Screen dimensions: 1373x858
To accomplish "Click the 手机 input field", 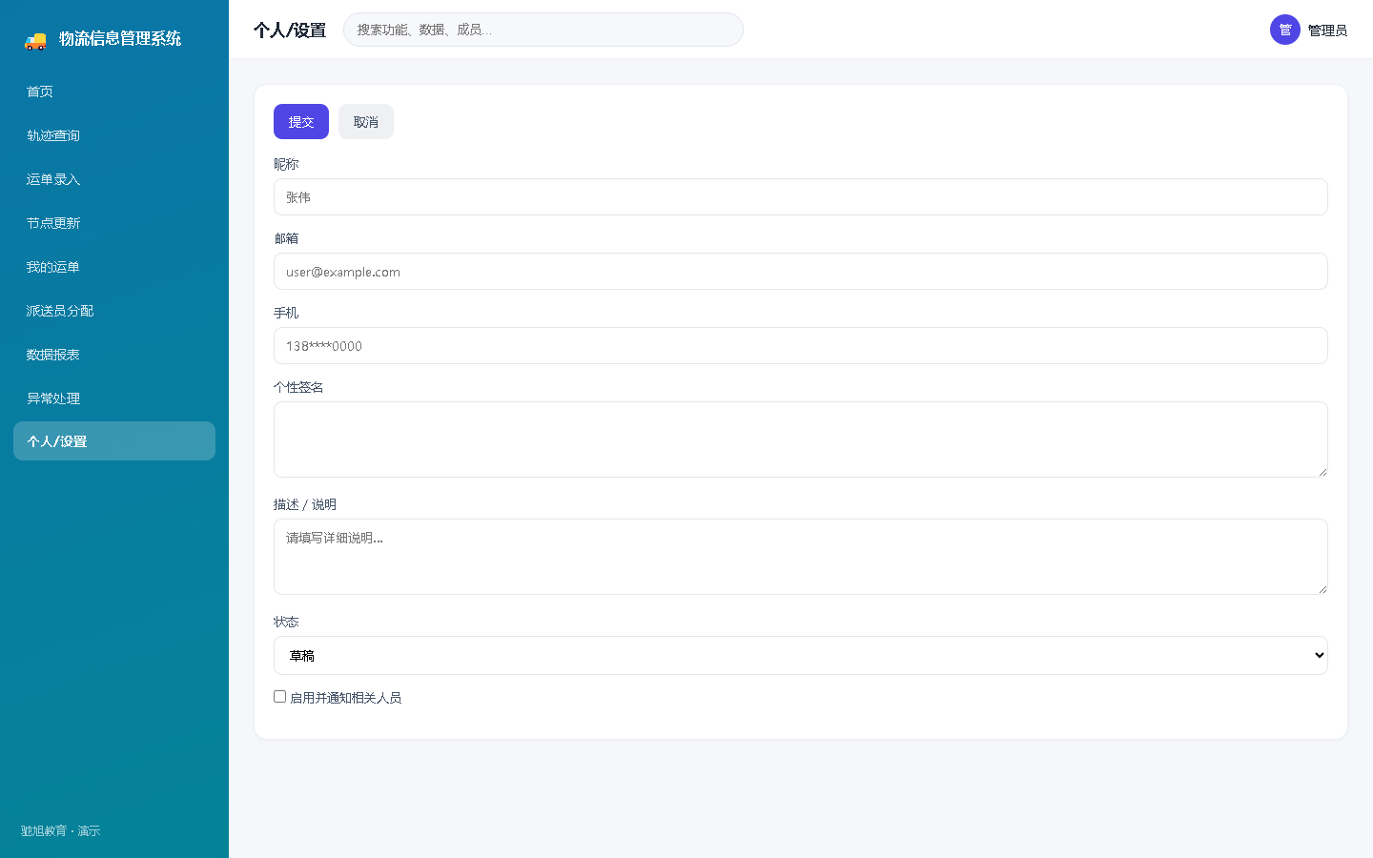I will [801, 346].
